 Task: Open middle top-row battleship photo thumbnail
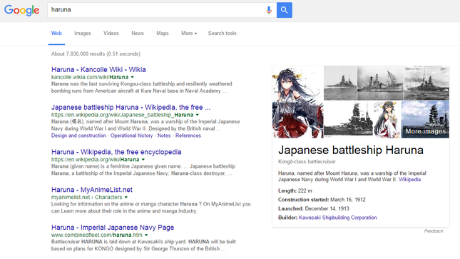tap(380, 83)
